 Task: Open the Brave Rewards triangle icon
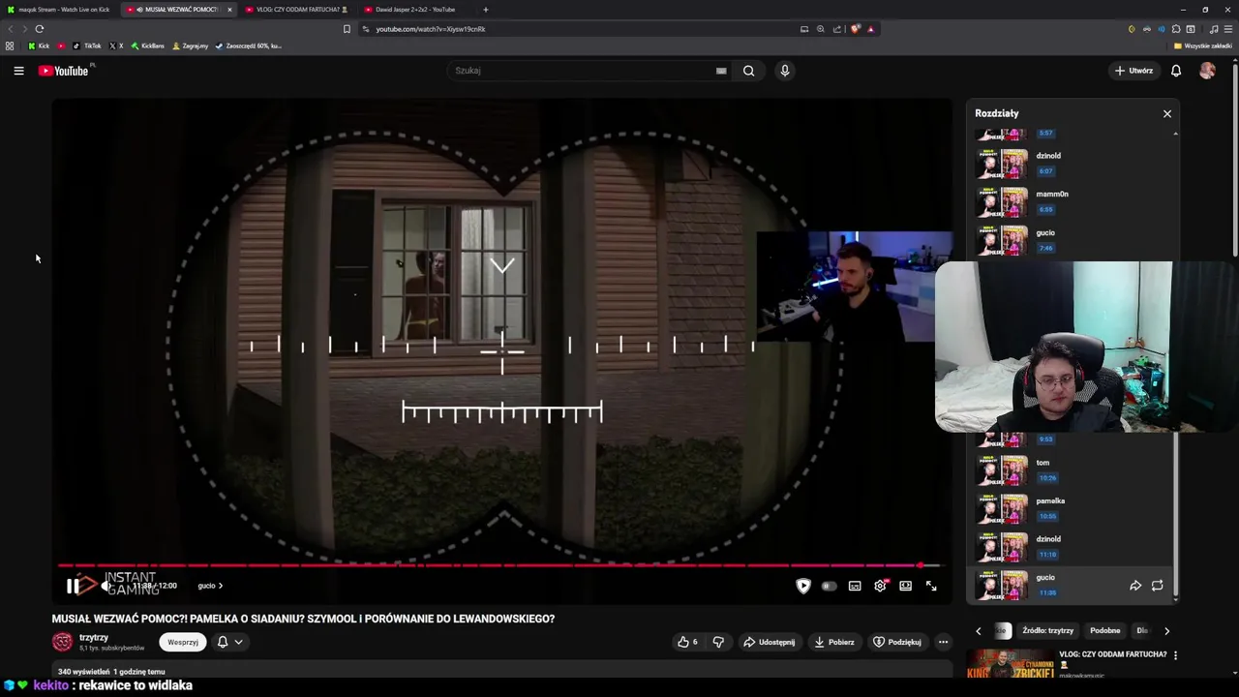pyautogui.click(x=870, y=29)
